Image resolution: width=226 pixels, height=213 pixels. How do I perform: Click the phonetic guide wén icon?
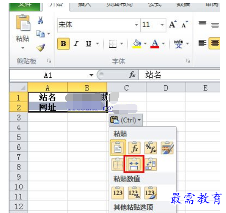point(178,44)
